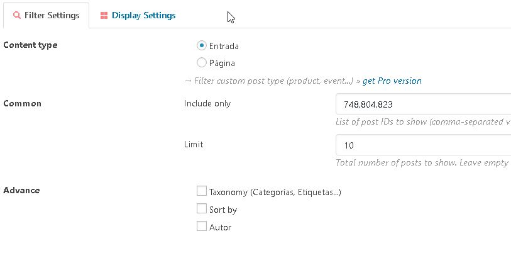
Task: Click the Limit field label
Action: [x=194, y=144]
